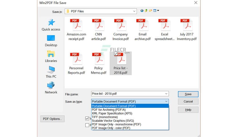The height and width of the screenshot is (137, 238).
Task: Choose Portable Document Format (PDF) option
Action: click(x=130, y=106)
